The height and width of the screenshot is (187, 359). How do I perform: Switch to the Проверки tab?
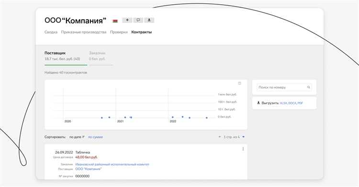(119, 32)
